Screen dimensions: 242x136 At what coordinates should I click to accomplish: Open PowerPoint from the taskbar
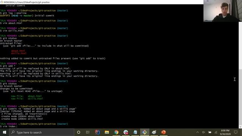pyautogui.click(x=163, y=132)
